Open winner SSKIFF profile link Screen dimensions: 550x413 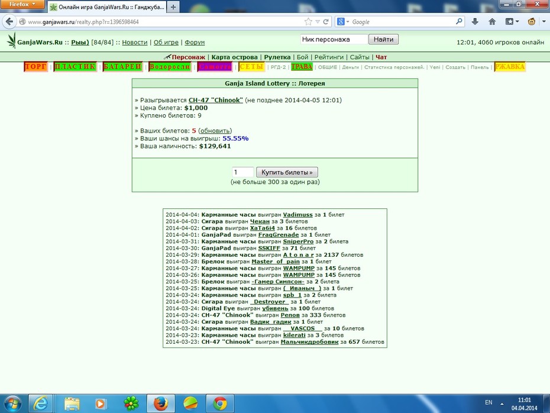pos(269,248)
